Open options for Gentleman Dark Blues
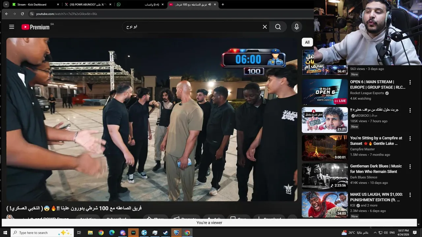The image size is (422, 237). coord(410,167)
